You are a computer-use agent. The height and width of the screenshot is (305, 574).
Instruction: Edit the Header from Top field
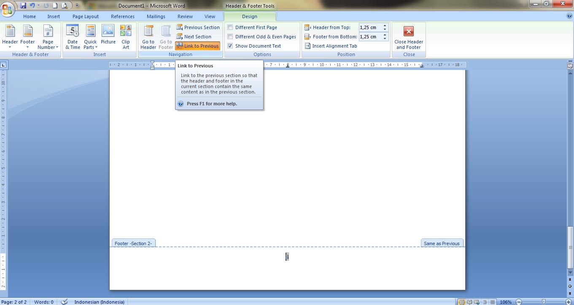pos(370,27)
